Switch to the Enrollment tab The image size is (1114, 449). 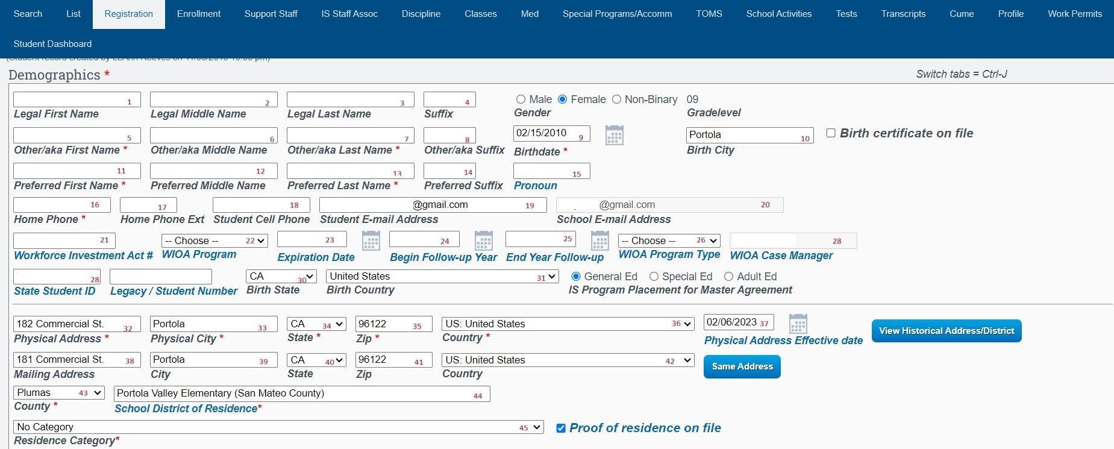pyautogui.click(x=199, y=14)
